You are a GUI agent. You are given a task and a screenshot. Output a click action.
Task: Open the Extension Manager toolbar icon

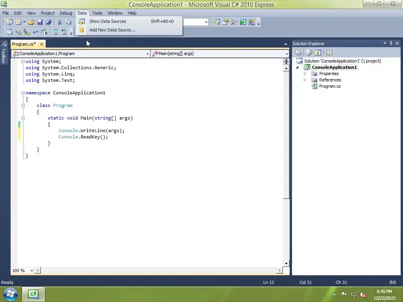(251, 22)
